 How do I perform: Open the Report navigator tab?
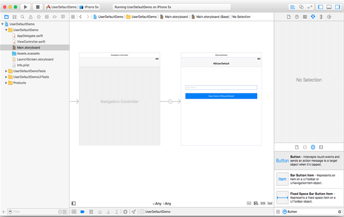[x=63, y=17]
